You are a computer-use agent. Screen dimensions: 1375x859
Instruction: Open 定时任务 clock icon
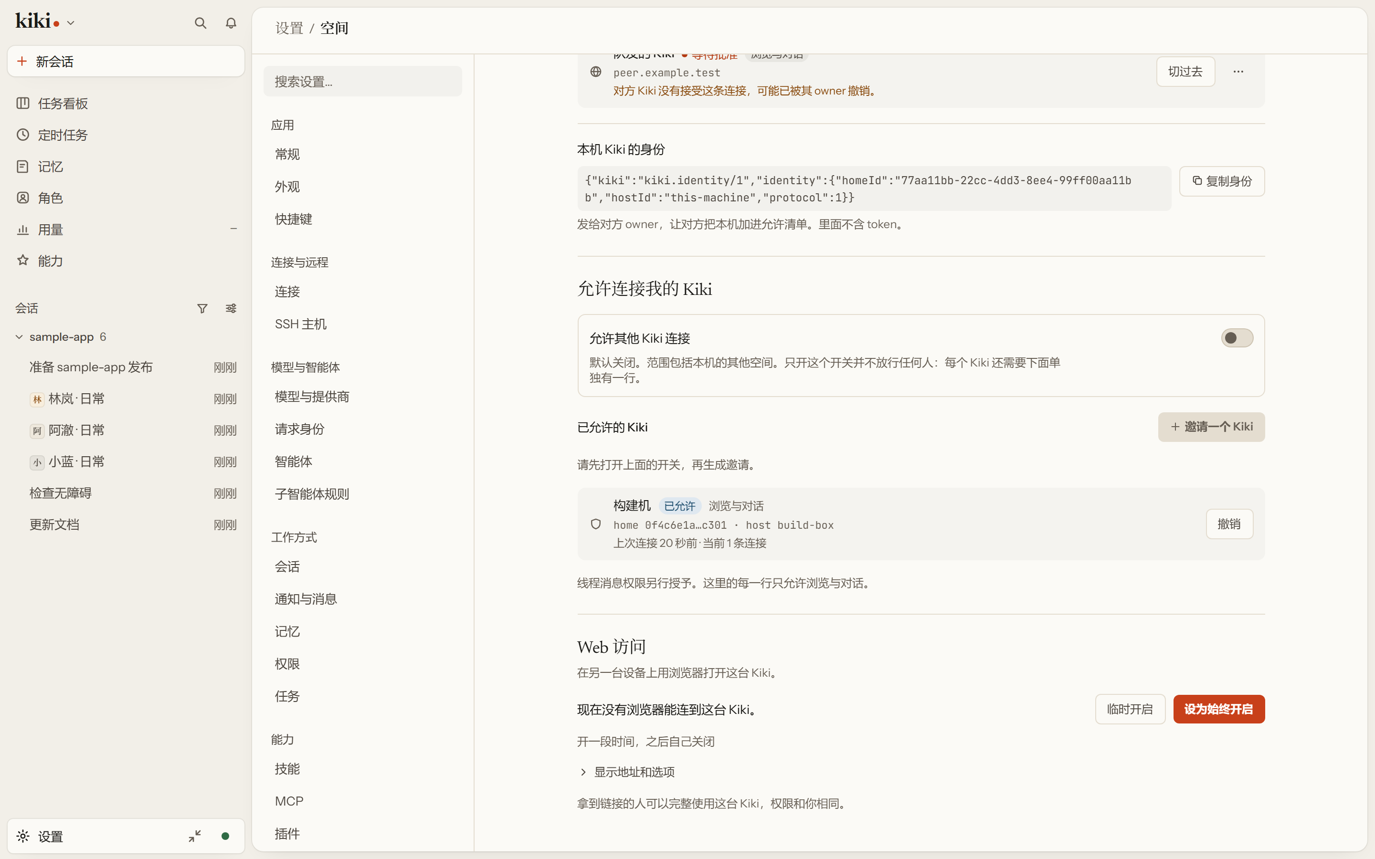23,135
